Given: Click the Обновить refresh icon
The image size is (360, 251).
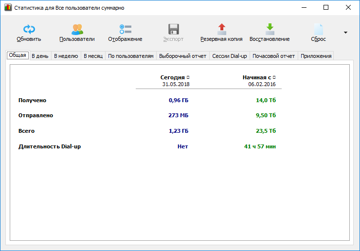Looking at the screenshot, I should (29, 29).
